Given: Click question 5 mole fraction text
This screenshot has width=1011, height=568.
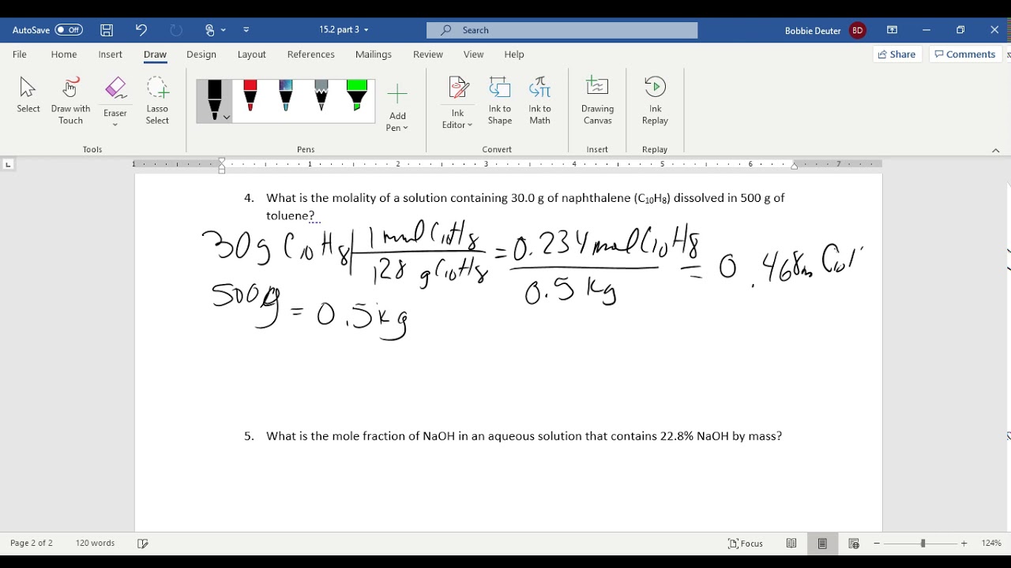Looking at the screenshot, I should click(x=524, y=436).
